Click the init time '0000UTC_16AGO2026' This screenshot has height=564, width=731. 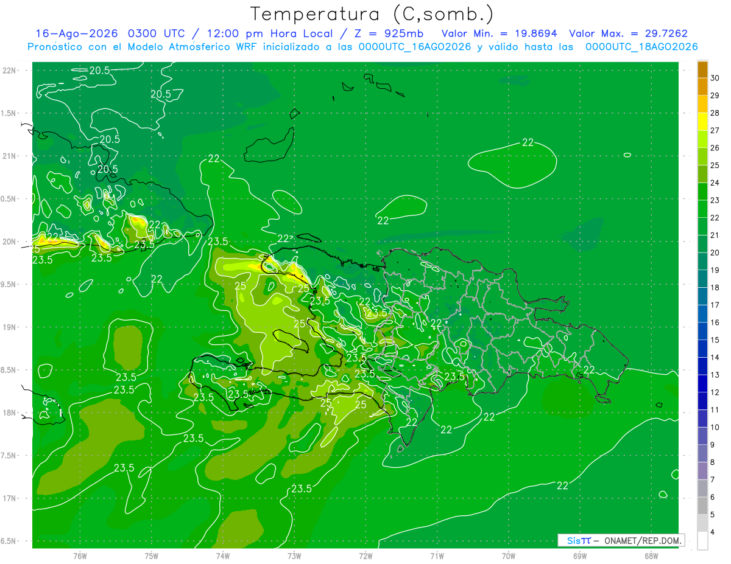click(x=415, y=47)
